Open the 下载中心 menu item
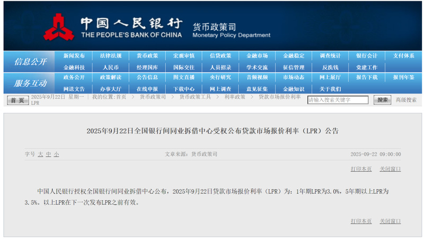Screen dimensions: 424x239 (184, 89)
